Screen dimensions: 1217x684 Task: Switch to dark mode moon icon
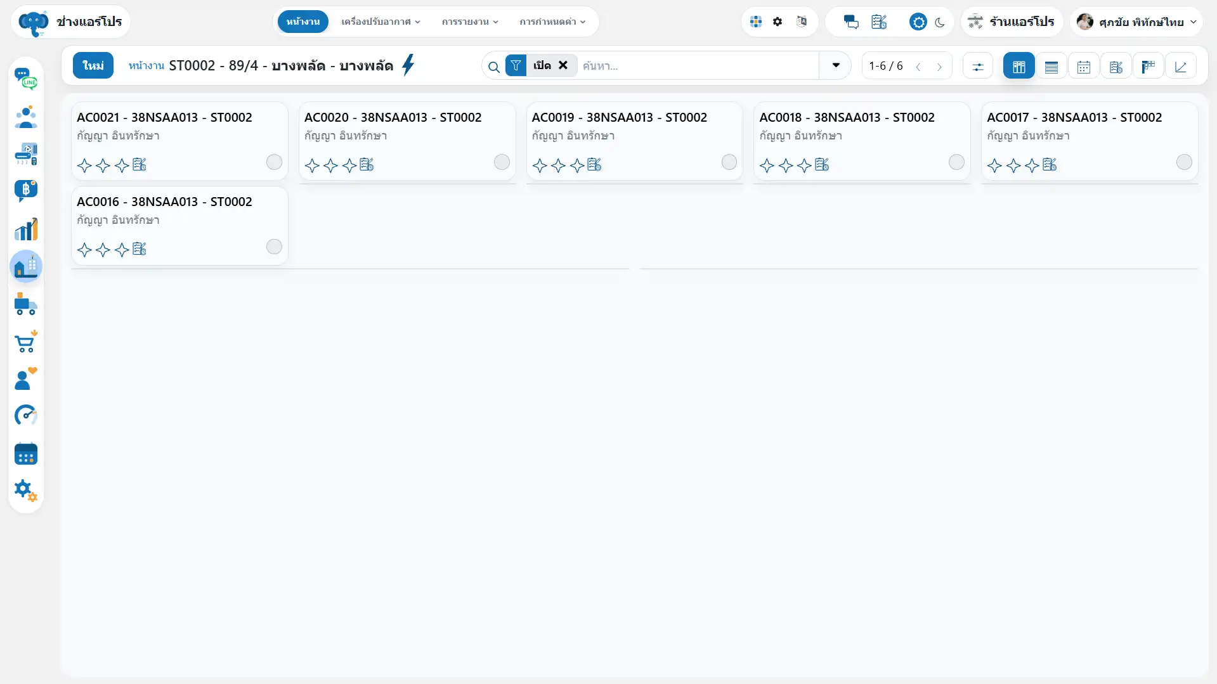(940, 22)
